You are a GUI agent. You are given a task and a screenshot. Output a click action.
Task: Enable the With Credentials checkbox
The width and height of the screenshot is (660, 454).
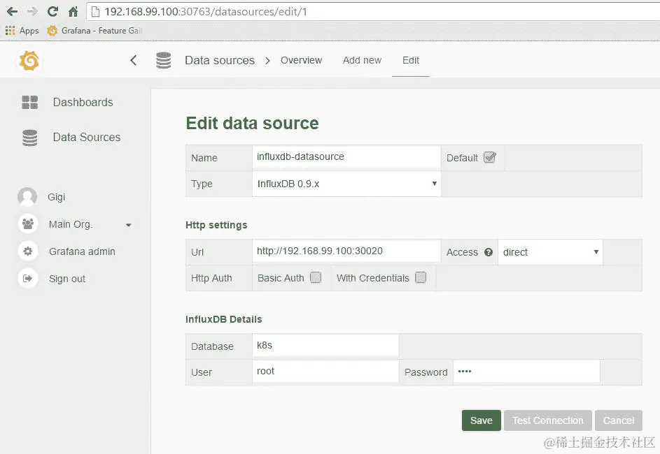(x=421, y=277)
